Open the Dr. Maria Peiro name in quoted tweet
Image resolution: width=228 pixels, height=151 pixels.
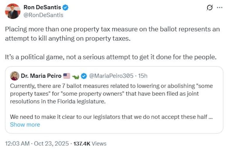(41, 76)
